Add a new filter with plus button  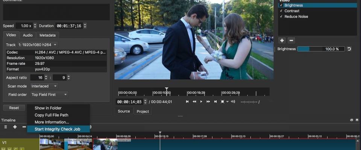click(x=282, y=40)
